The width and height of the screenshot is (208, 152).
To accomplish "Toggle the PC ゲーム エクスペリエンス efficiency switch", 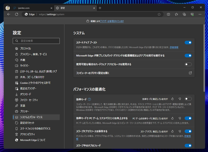I will (x=188, y=118).
